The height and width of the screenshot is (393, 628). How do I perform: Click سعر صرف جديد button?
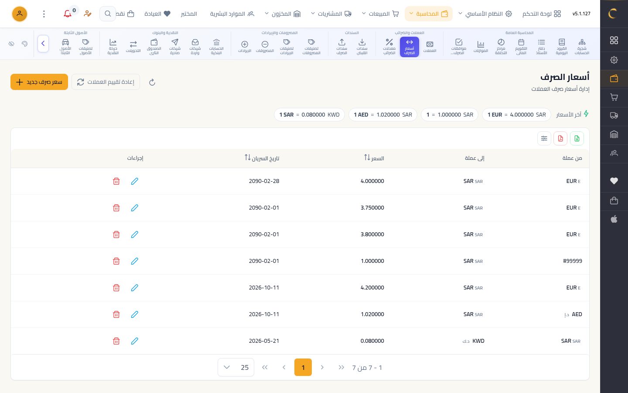tap(39, 82)
